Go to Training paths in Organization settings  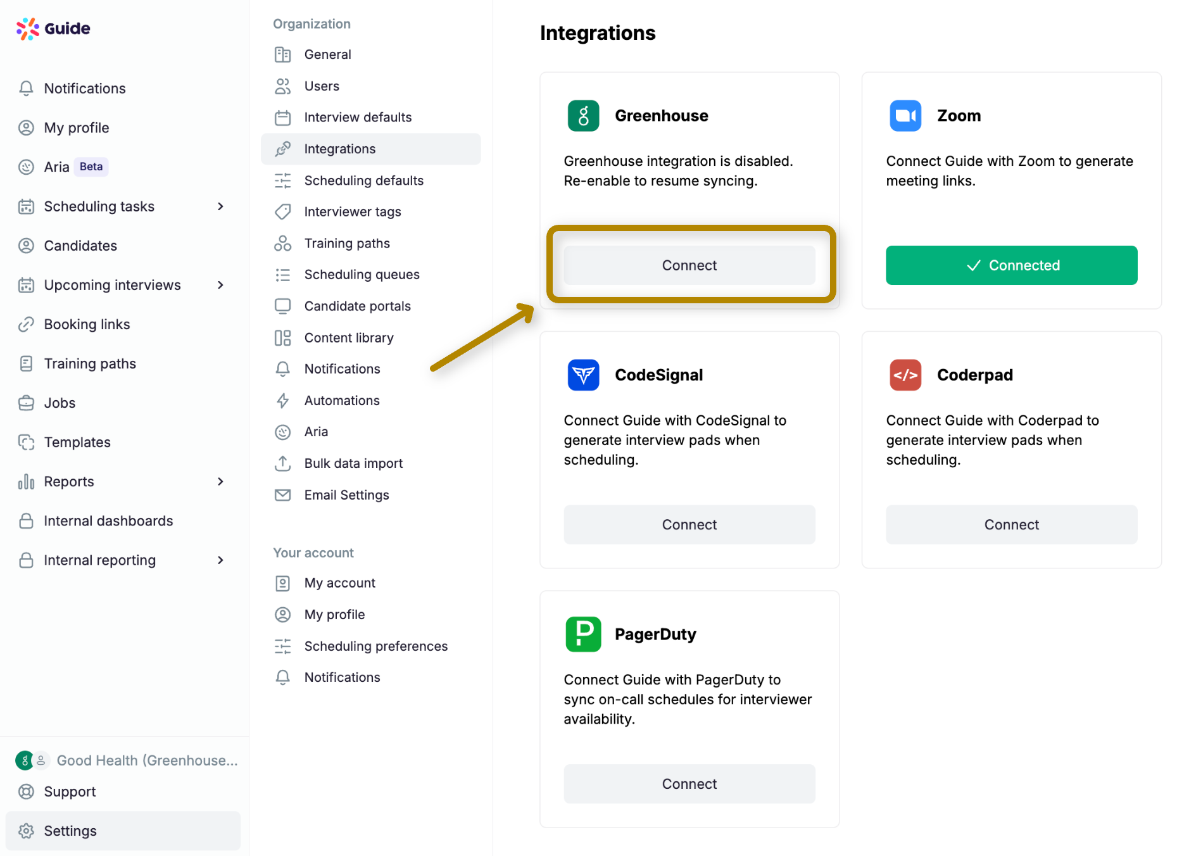(x=370, y=243)
